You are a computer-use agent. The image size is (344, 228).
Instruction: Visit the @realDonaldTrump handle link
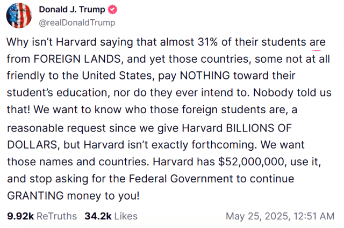coord(77,23)
